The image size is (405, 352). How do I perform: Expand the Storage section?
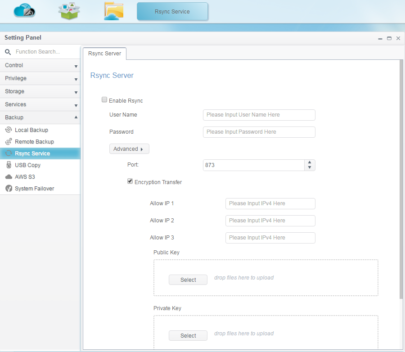tap(40, 91)
